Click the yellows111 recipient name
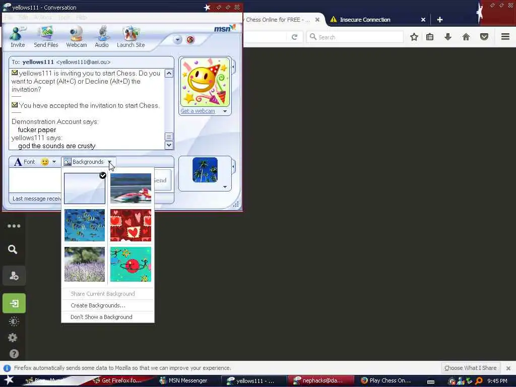This screenshot has height=387, width=516. click(38, 62)
